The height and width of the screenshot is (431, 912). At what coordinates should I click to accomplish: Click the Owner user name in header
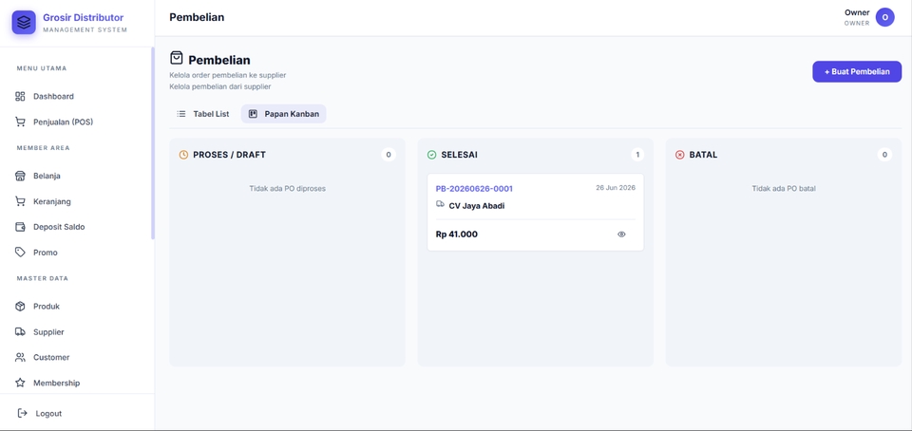pos(857,12)
